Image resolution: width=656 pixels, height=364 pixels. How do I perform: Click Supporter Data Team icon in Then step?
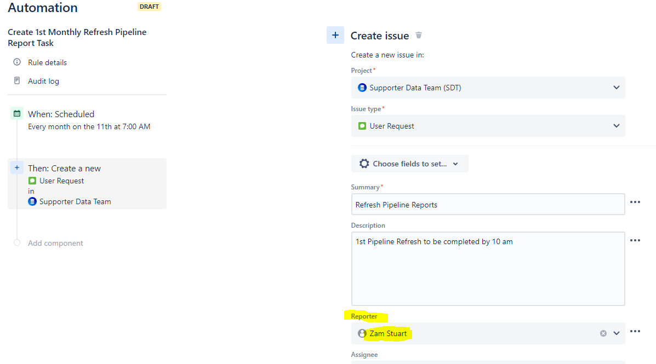click(32, 201)
